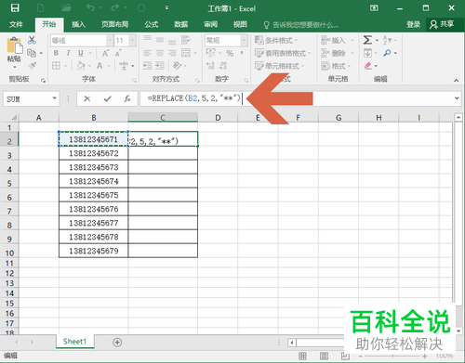
Task: Click Decrease Decimal icon
Action: (223, 66)
